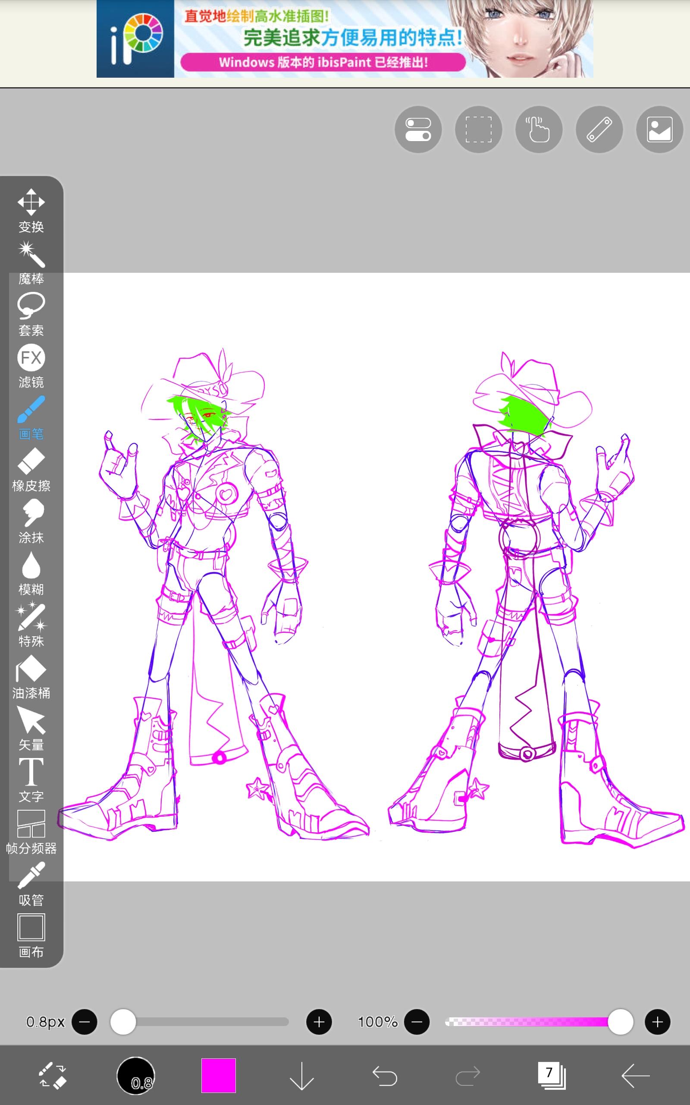690x1105 pixels.
Task: Select the Text (文字) tool
Action: click(x=31, y=780)
